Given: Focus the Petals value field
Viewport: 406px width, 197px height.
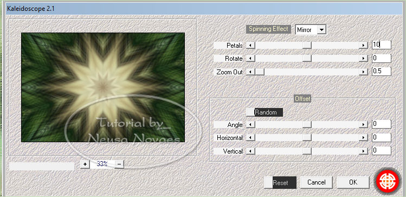Looking at the screenshot, I should point(382,45).
